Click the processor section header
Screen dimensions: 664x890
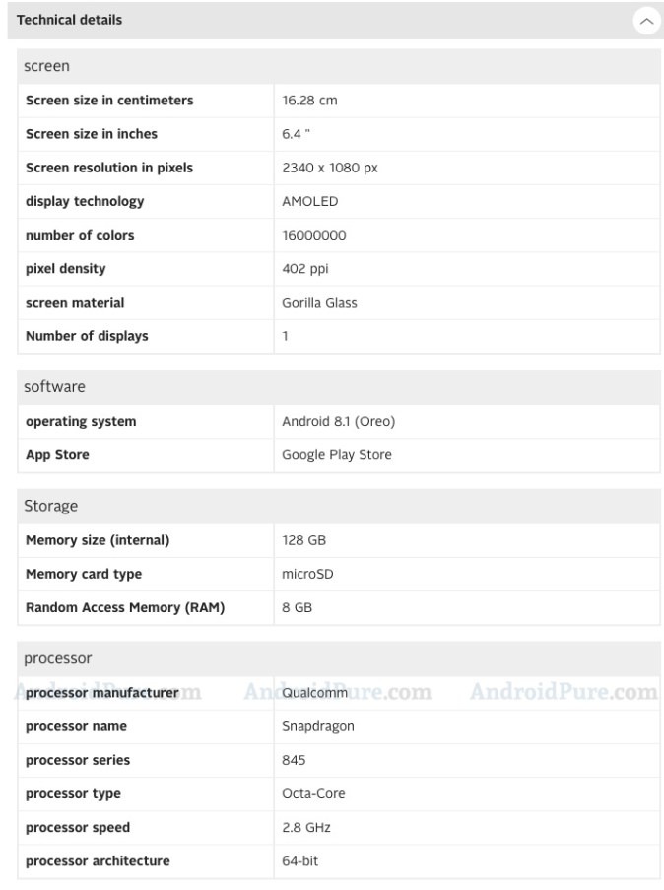coord(57,657)
